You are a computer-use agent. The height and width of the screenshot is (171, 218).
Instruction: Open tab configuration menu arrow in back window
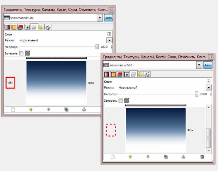[x=109, y=34]
